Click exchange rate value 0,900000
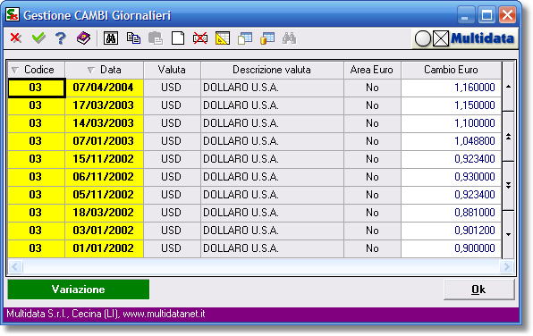This screenshot has height=336, width=533. coord(451,248)
